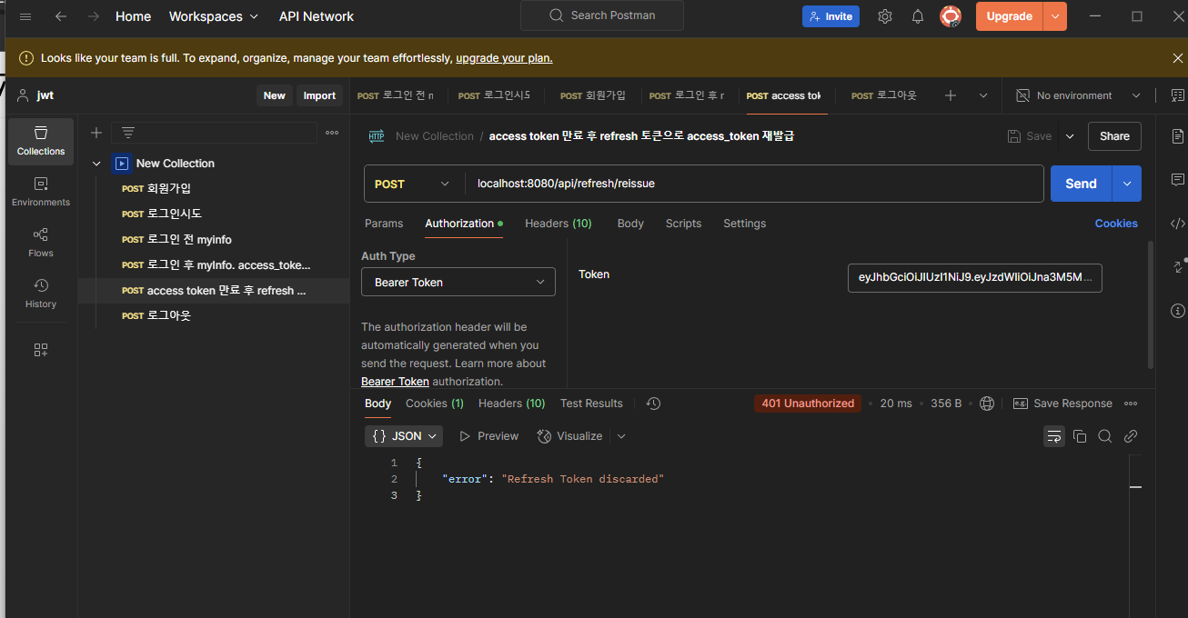This screenshot has height=618, width=1188.
Task: Switch to the request Headers (10) tab
Action: click(559, 224)
